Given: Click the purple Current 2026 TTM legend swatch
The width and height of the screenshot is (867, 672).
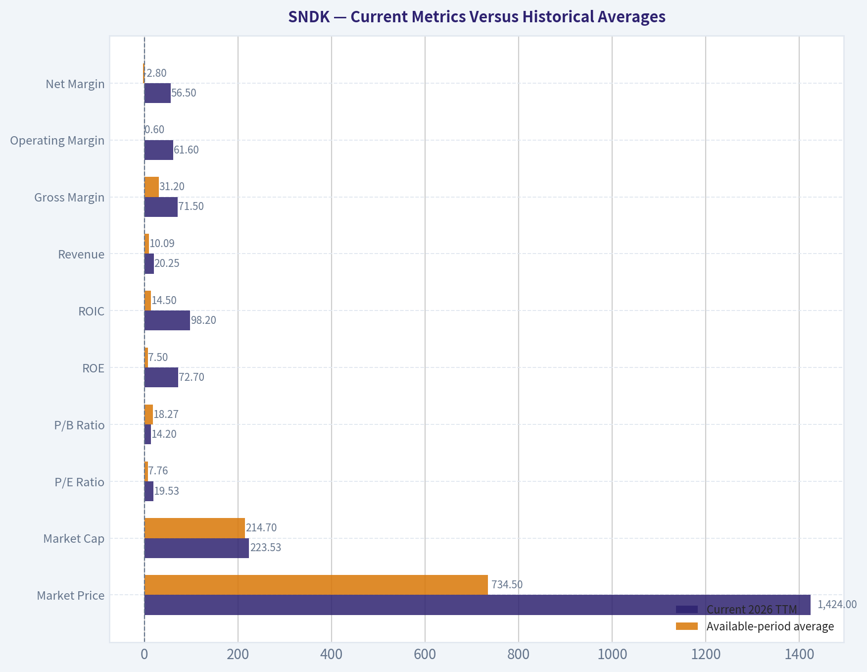Looking at the screenshot, I should tap(687, 609).
